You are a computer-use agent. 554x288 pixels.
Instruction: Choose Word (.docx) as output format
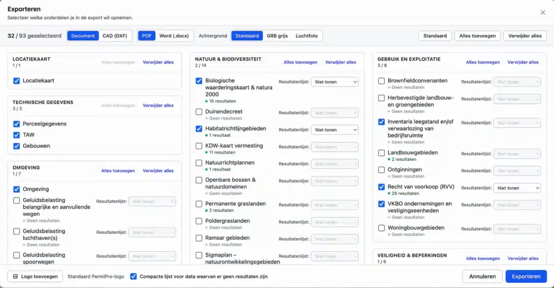[x=174, y=36]
